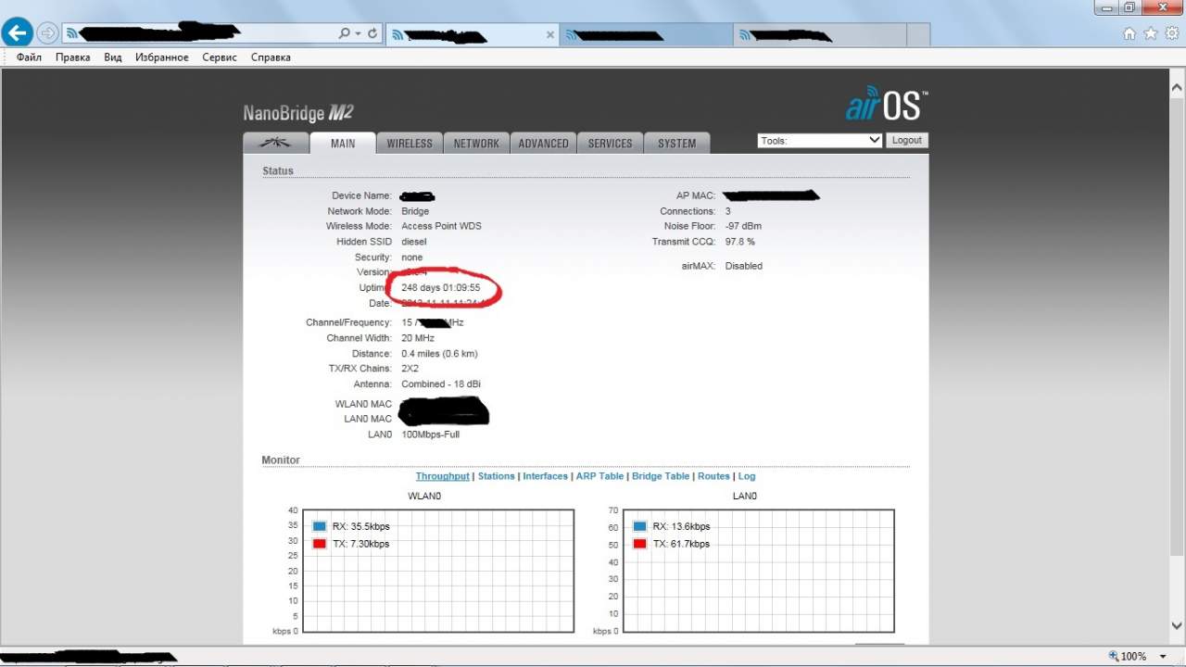Click the Transmit CCQ value 97.8 %

point(739,242)
